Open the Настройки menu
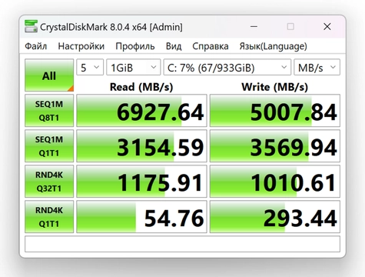 81,46
